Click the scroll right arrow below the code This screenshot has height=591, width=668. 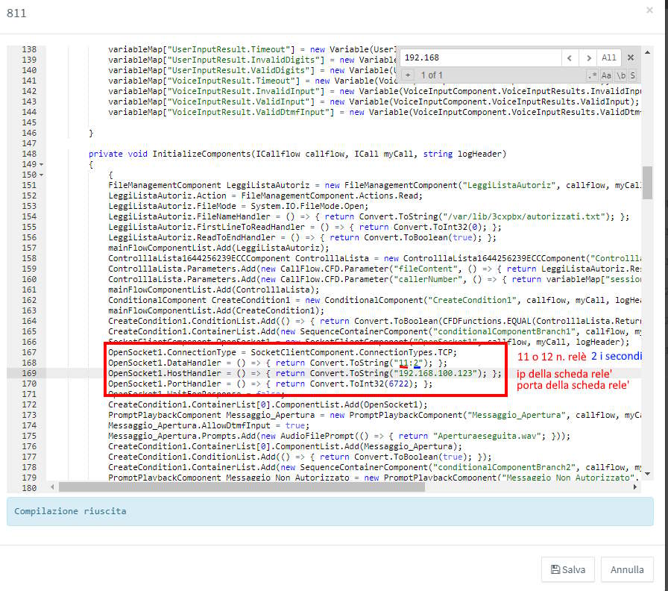tap(635, 487)
